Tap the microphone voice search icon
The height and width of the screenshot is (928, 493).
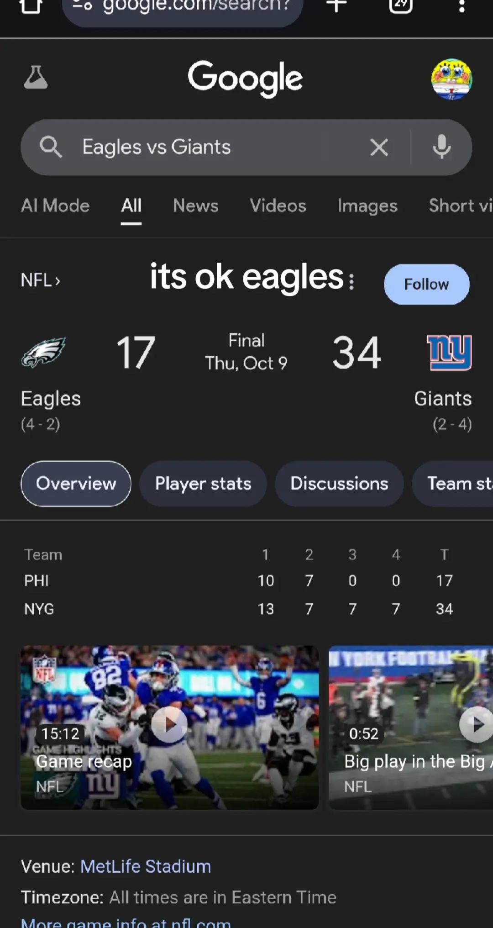coord(441,147)
